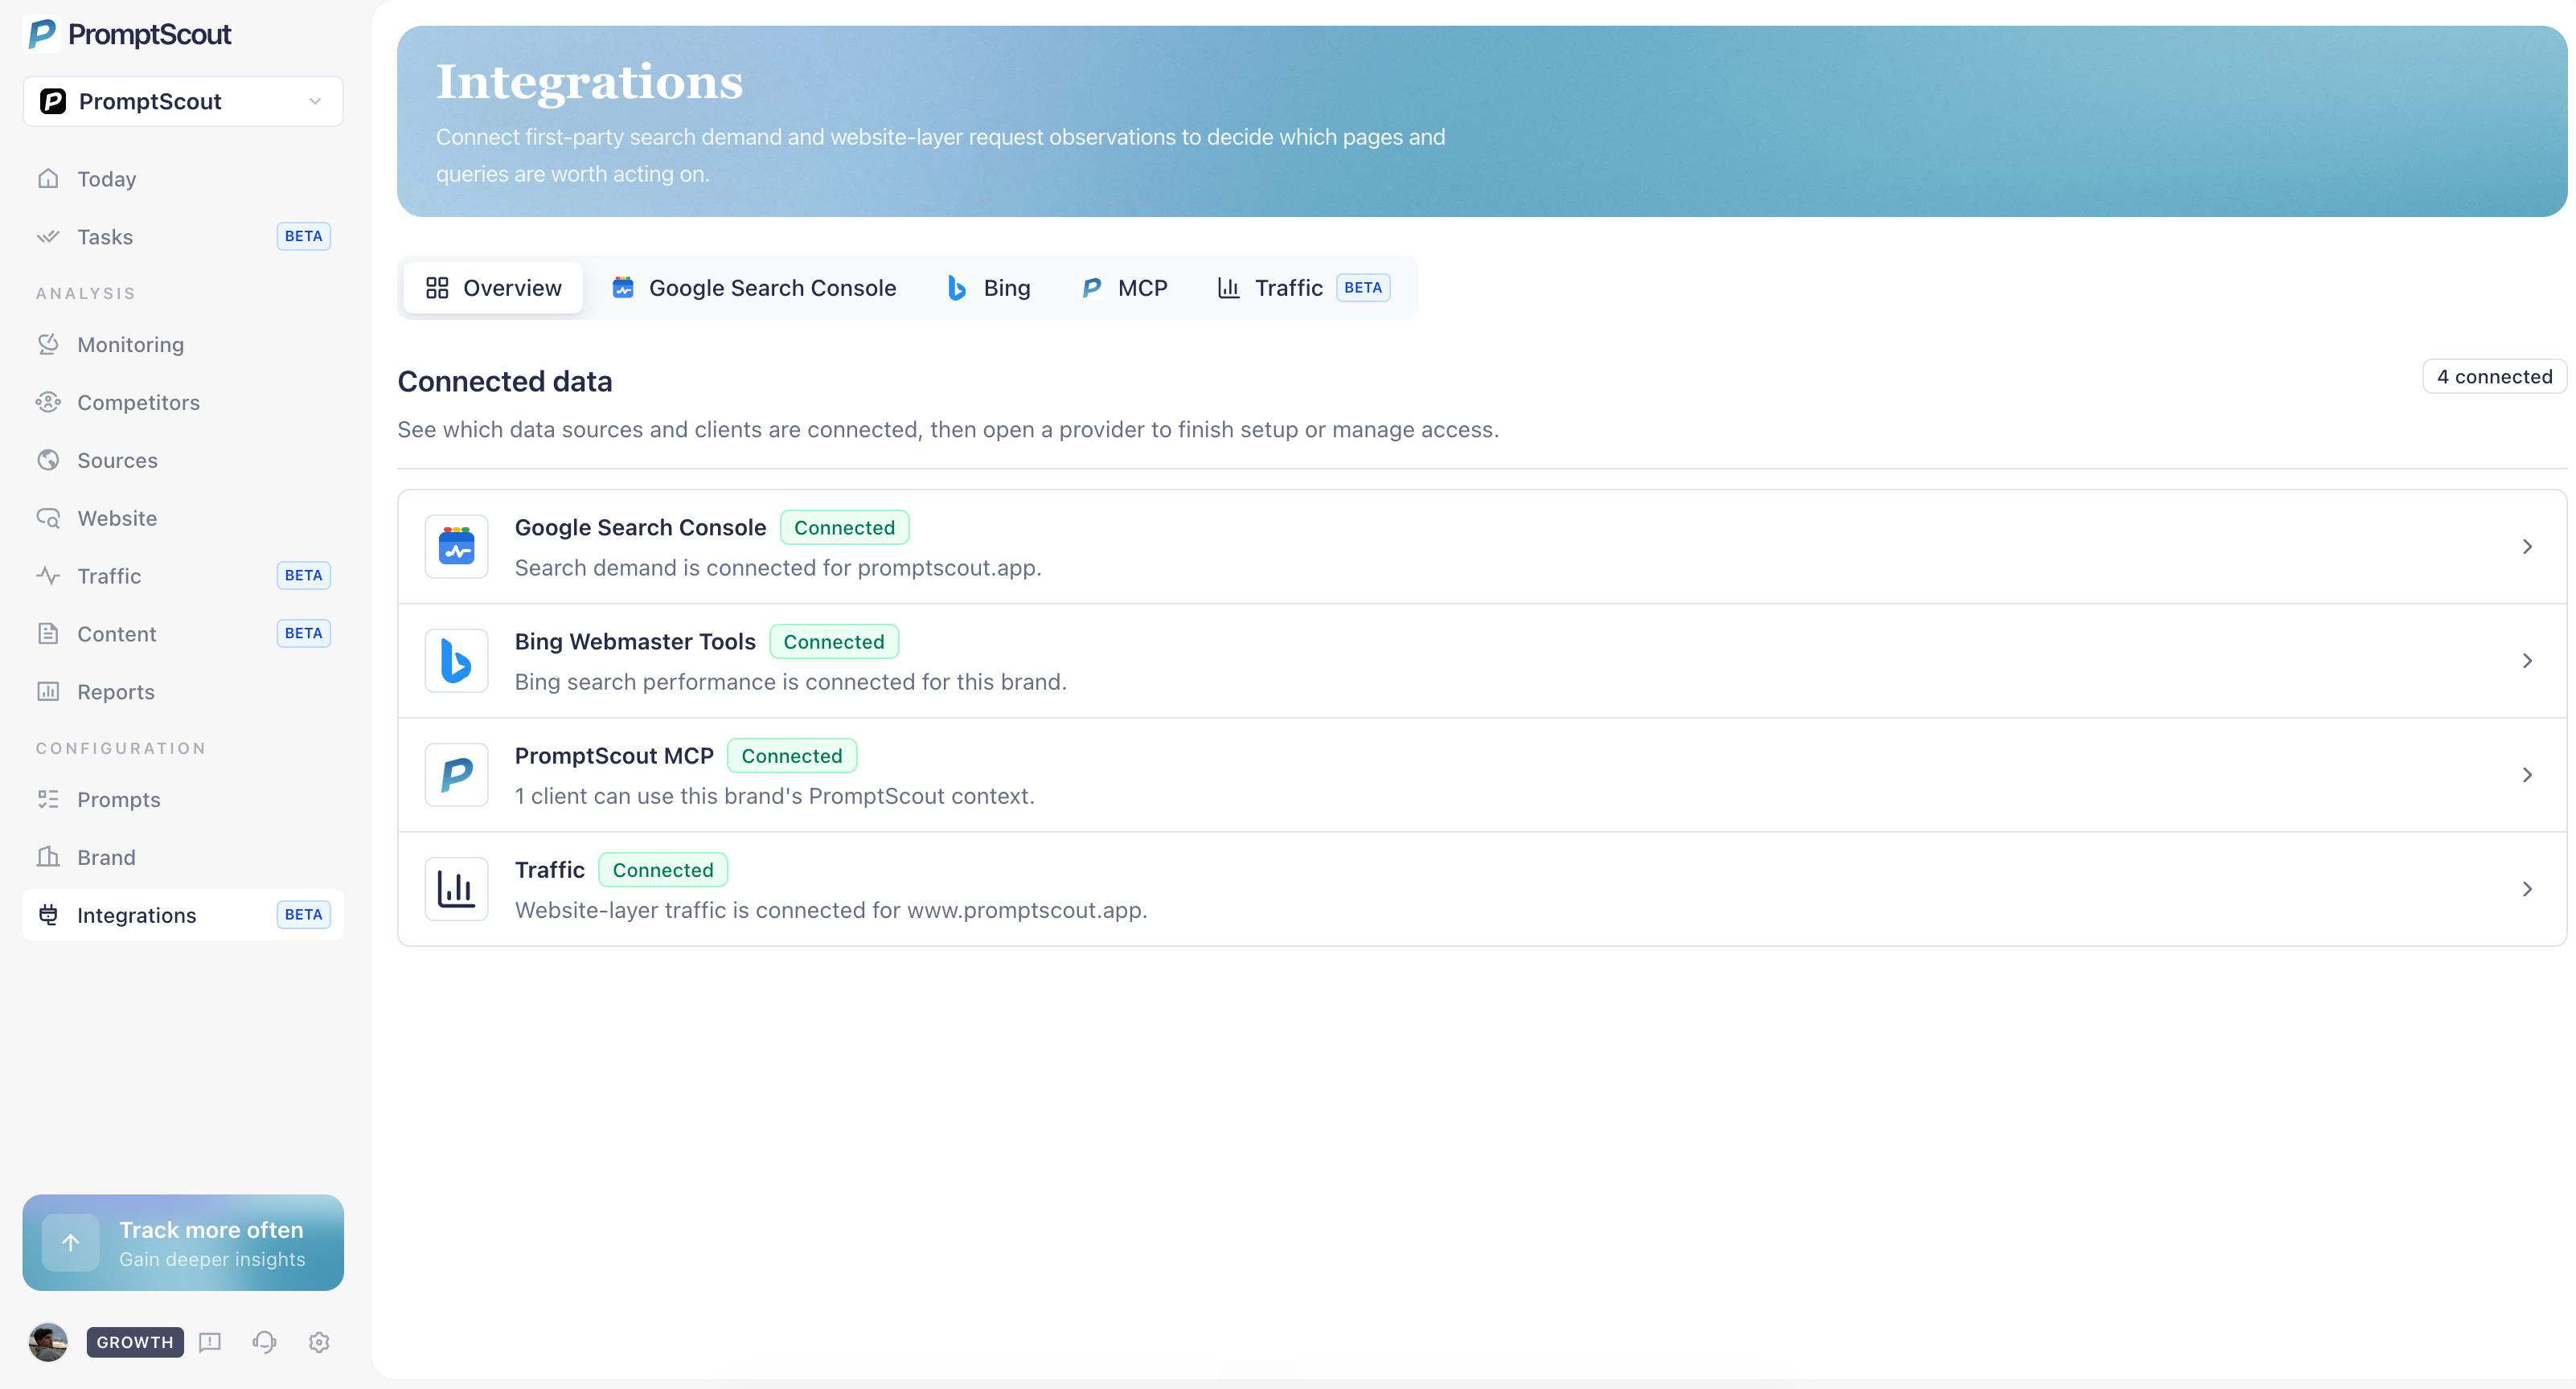The height and width of the screenshot is (1389, 2576).
Task: Click the Brand building icon in sidebar
Action: tap(48, 857)
